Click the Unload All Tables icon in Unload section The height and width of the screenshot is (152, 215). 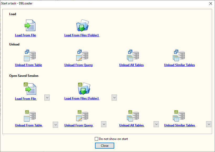coord(133,55)
